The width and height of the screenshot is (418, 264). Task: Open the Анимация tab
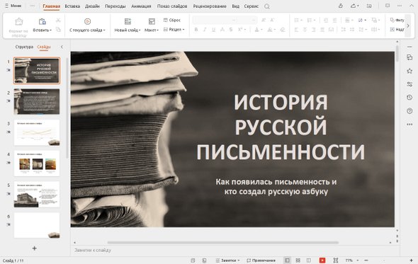(141, 6)
